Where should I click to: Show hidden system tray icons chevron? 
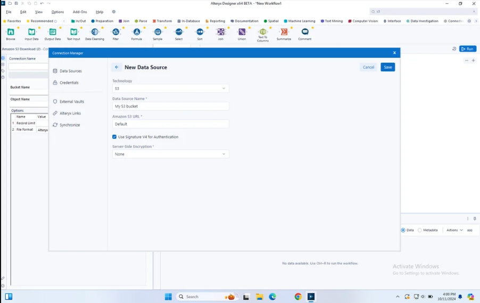[x=398, y=297]
